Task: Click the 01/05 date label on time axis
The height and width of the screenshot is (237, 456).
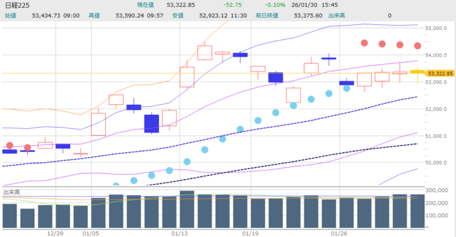Action: (91, 233)
